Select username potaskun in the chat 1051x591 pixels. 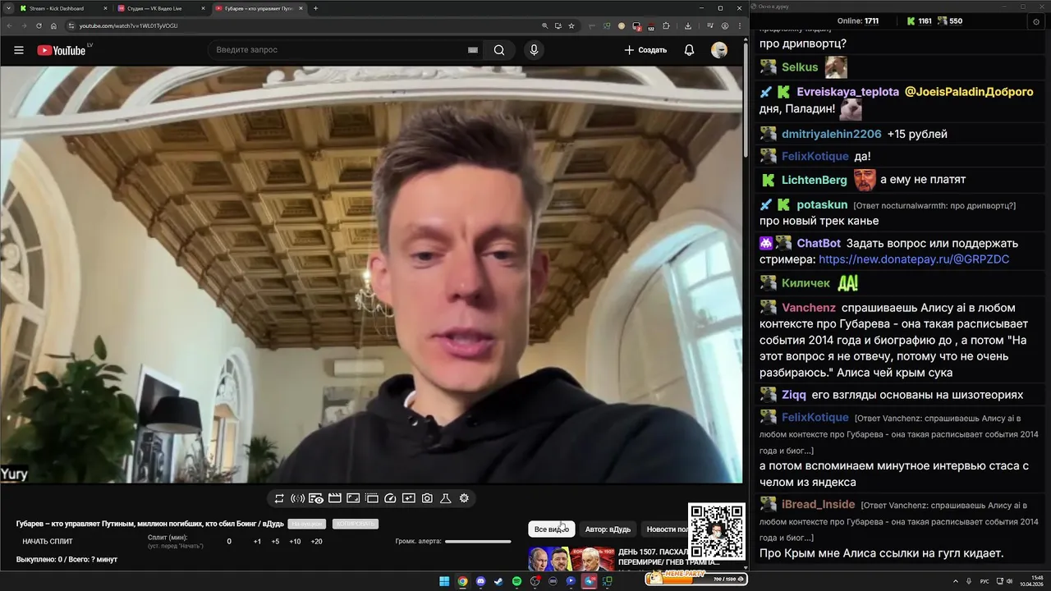click(822, 205)
